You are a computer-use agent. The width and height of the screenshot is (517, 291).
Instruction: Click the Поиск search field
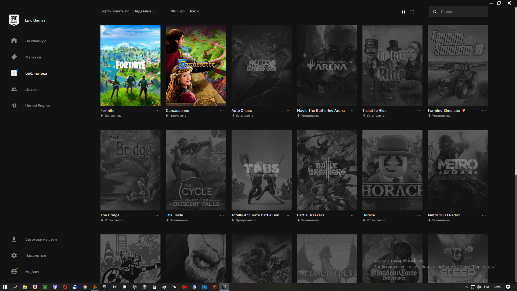coord(458,12)
